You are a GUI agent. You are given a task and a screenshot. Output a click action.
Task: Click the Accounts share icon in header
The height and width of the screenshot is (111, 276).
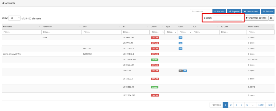pyautogui.click(x=3, y=3)
